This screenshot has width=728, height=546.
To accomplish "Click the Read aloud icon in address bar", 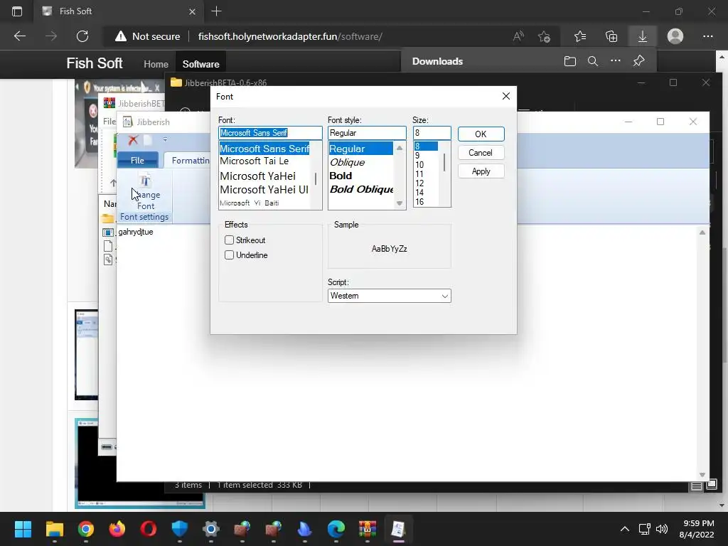I will coord(518,36).
